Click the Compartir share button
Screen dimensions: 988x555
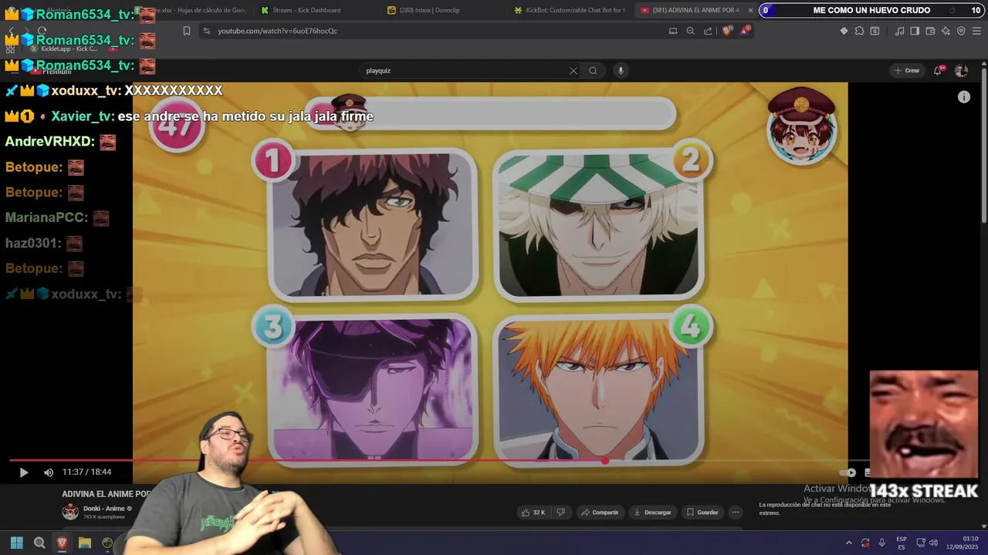pos(600,513)
